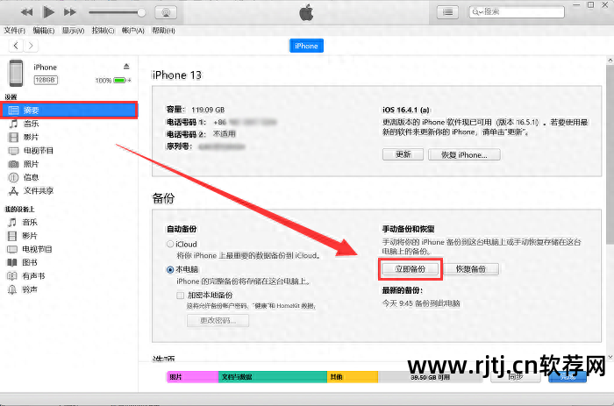Click the rewind previous track button
Image resolution: width=614 pixels, height=406 pixels.
pyautogui.click(x=26, y=12)
